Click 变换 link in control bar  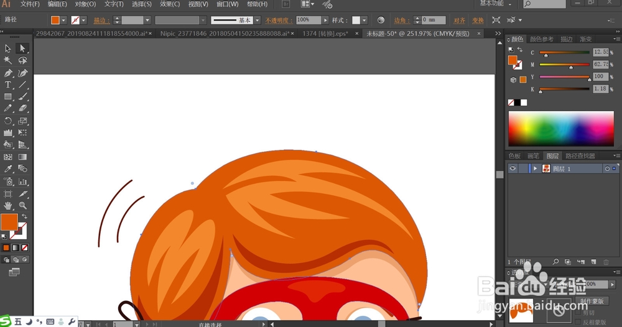[x=478, y=21]
